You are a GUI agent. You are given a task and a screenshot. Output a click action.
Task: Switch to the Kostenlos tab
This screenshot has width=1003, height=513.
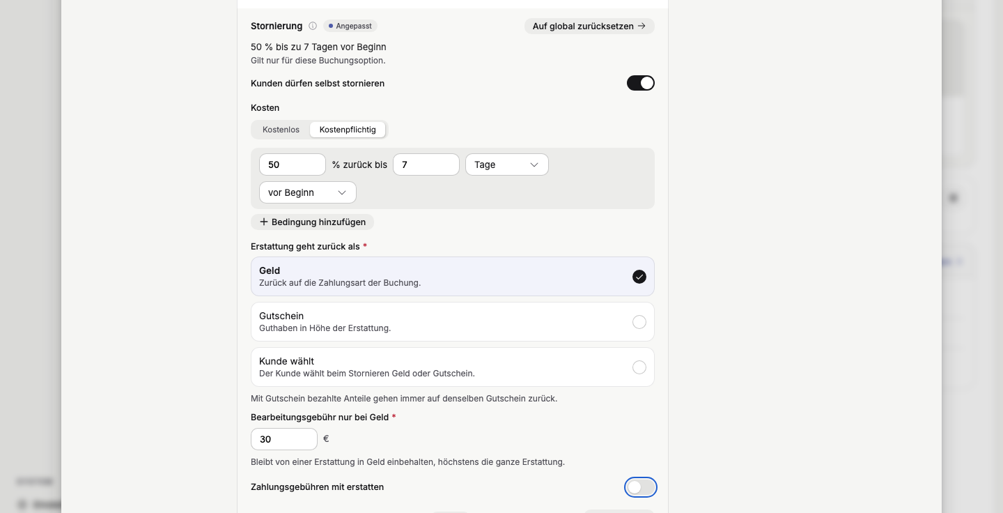click(x=281, y=130)
